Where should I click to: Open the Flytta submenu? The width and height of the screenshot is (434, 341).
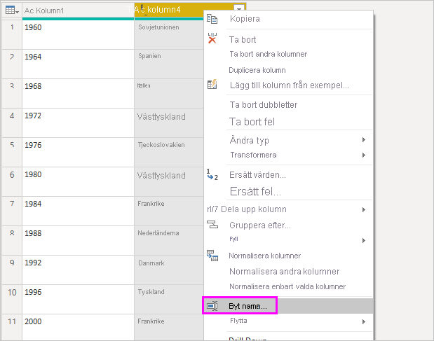point(364,321)
